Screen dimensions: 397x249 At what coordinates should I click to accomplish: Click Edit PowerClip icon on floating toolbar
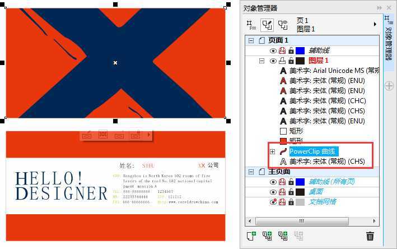tap(87, 135)
